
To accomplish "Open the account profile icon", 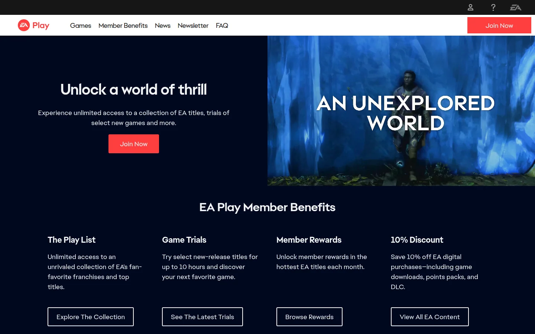I will 470,7.
